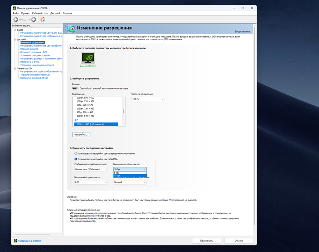Open Глубина цвета рабочего стола dropdown
The image size is (319, 252).
(91, 169)
